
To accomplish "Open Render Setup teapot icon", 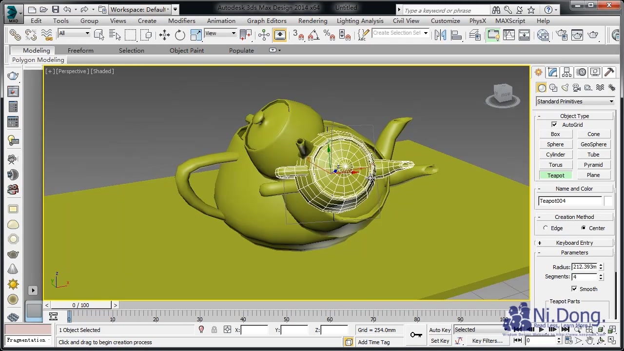I will (562, 35).
